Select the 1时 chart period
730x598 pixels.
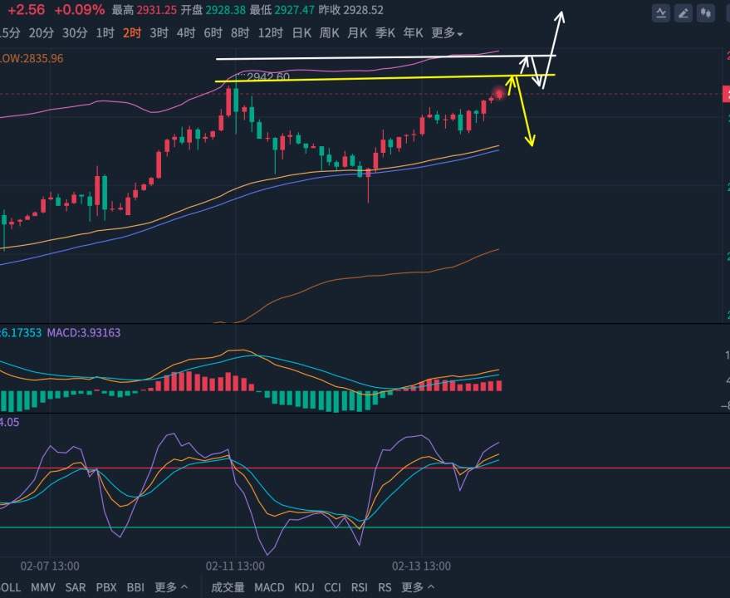105,33
